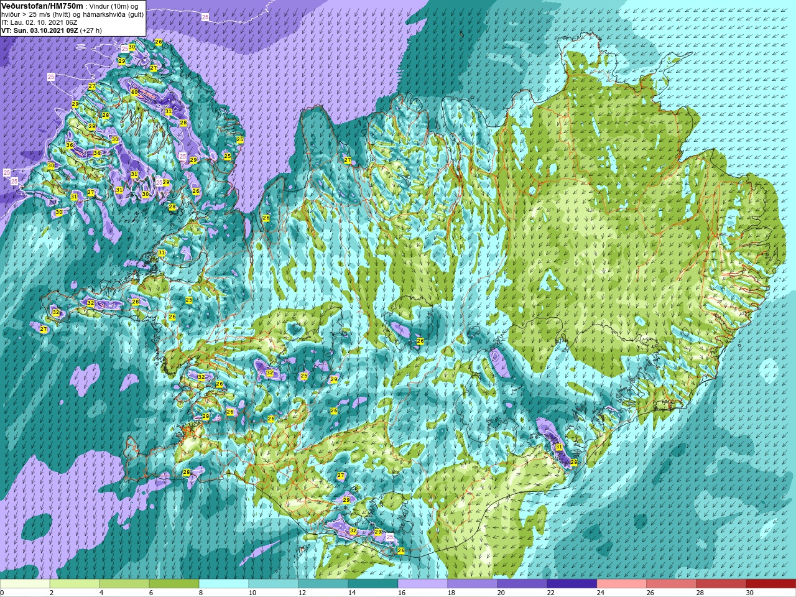Select the 18–20 m/s light purple legend swatch

(473, 584)
